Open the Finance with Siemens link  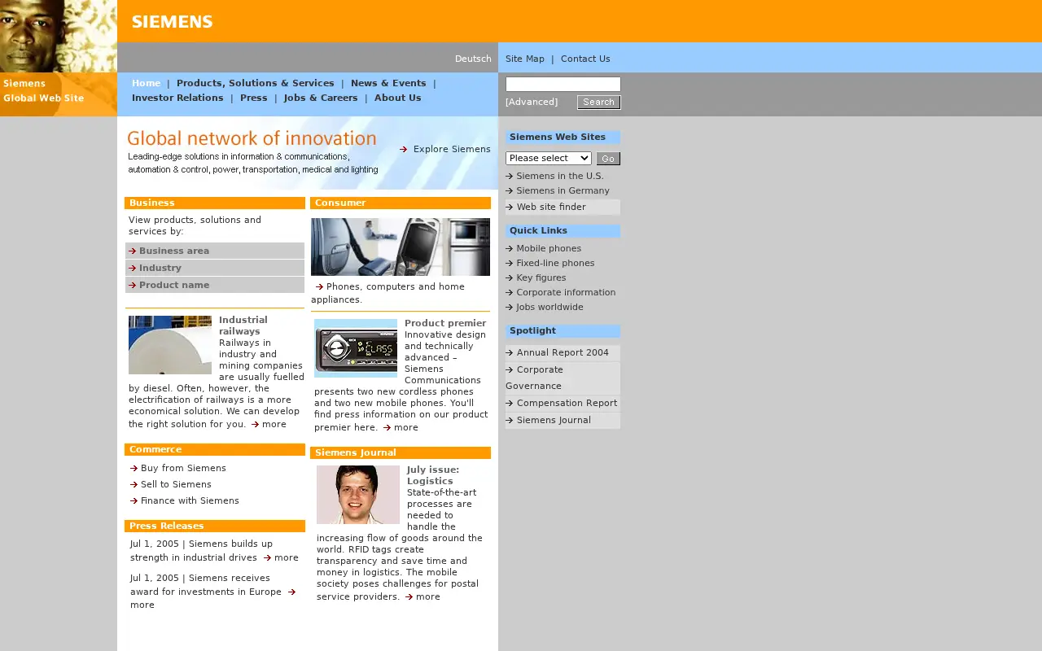click(x=190, y=500)
